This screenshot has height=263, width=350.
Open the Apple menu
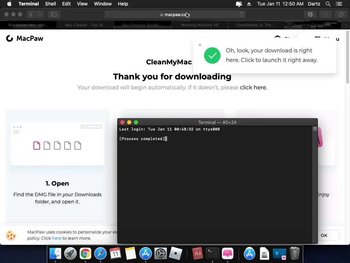pos(9,4)
